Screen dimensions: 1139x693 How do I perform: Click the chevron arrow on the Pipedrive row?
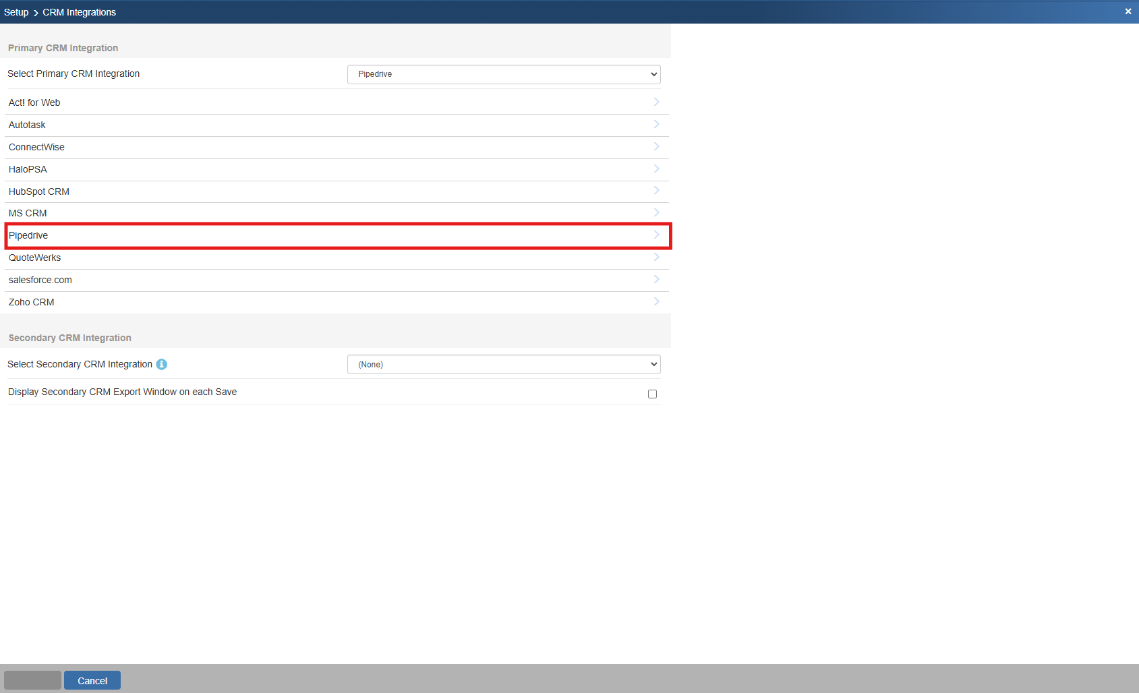[656, 235]
